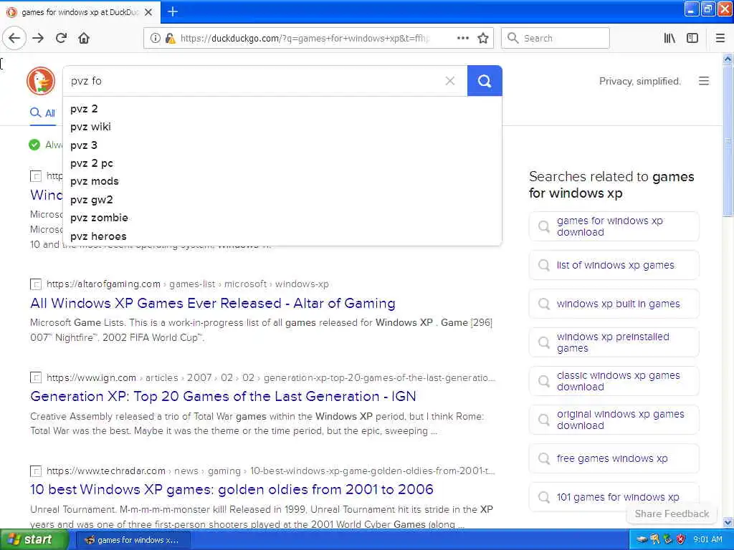Select "games for windows x..." taskbar button
The height and width of the screenshot is (550, 734).
tap(132, 540)
